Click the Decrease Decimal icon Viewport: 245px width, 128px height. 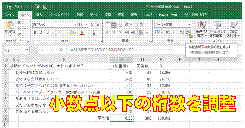pyautogui.click(x=188, y=33)
